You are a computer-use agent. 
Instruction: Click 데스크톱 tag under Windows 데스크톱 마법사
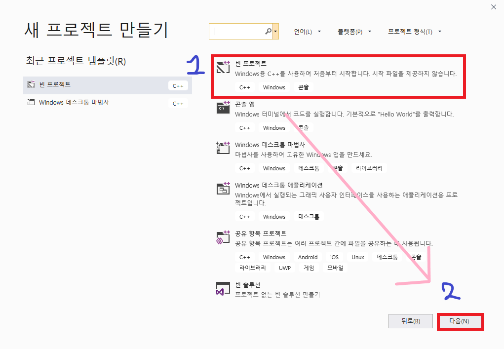point(309,168)
